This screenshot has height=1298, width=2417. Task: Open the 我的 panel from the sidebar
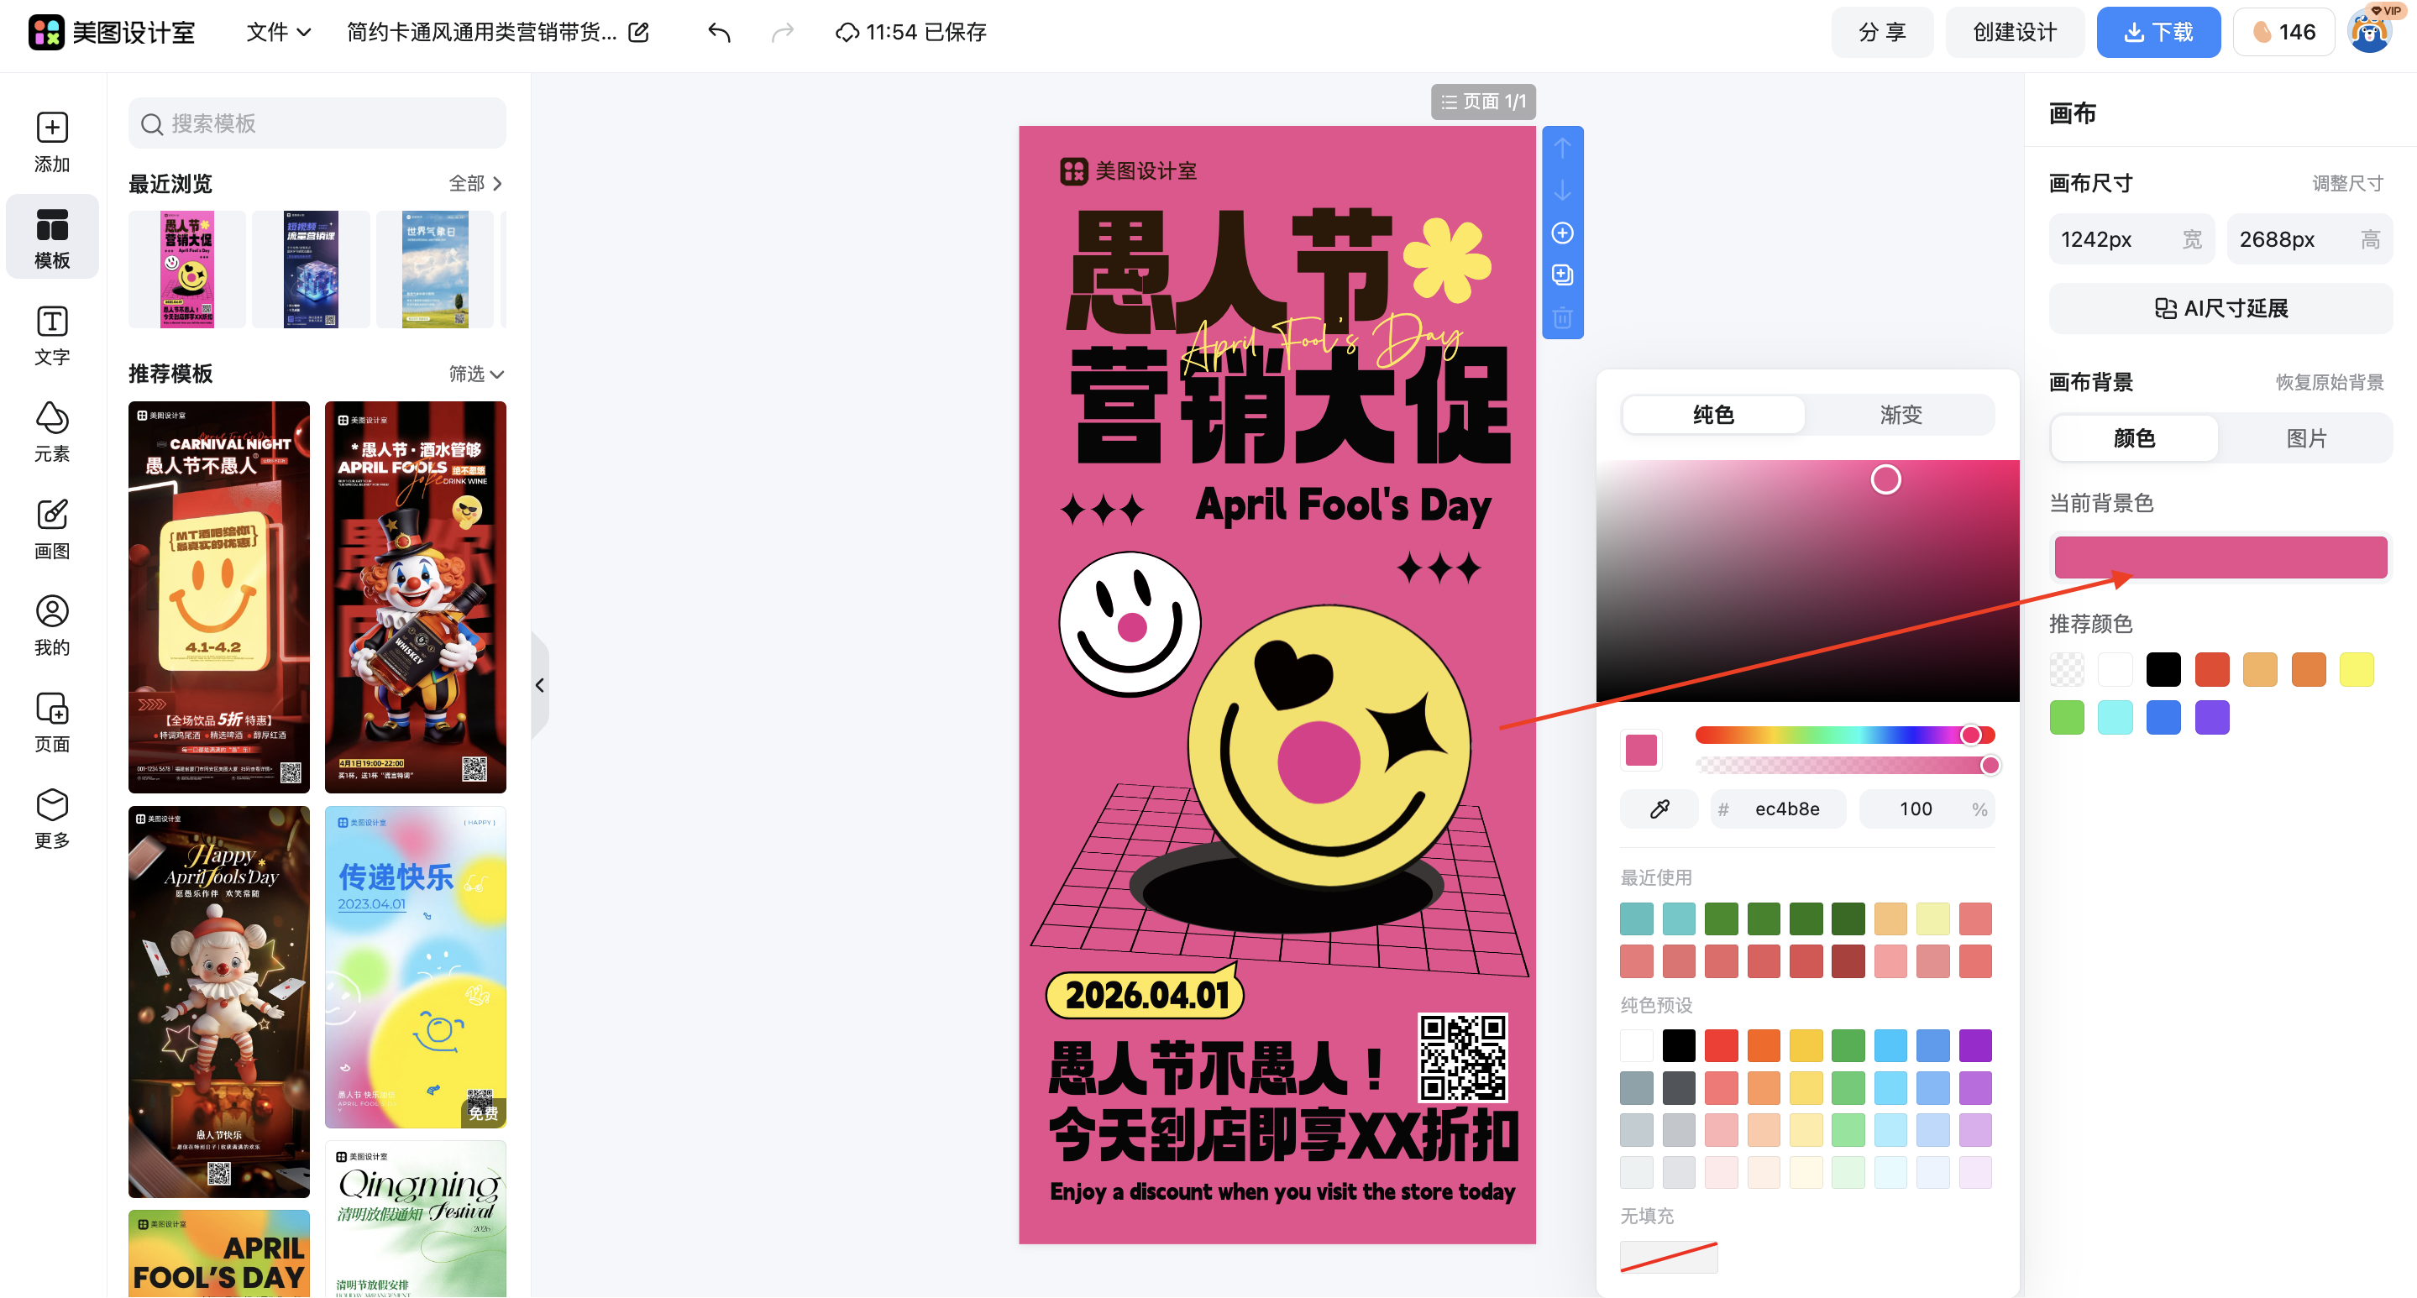click(51, 625)
